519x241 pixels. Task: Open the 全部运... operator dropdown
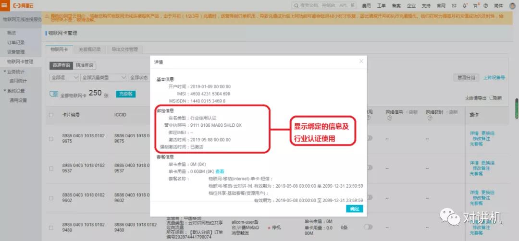64,78
